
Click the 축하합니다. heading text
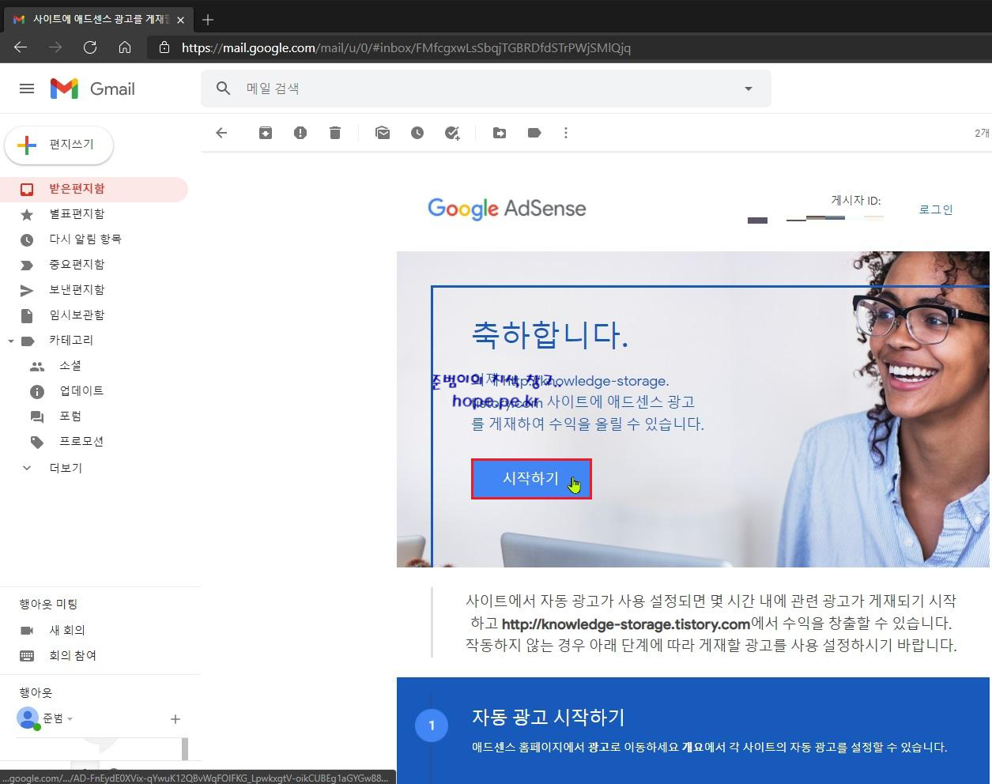550,334
